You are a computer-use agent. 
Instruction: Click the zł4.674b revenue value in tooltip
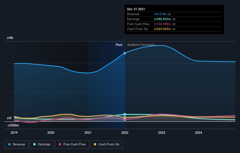point(160,14)
